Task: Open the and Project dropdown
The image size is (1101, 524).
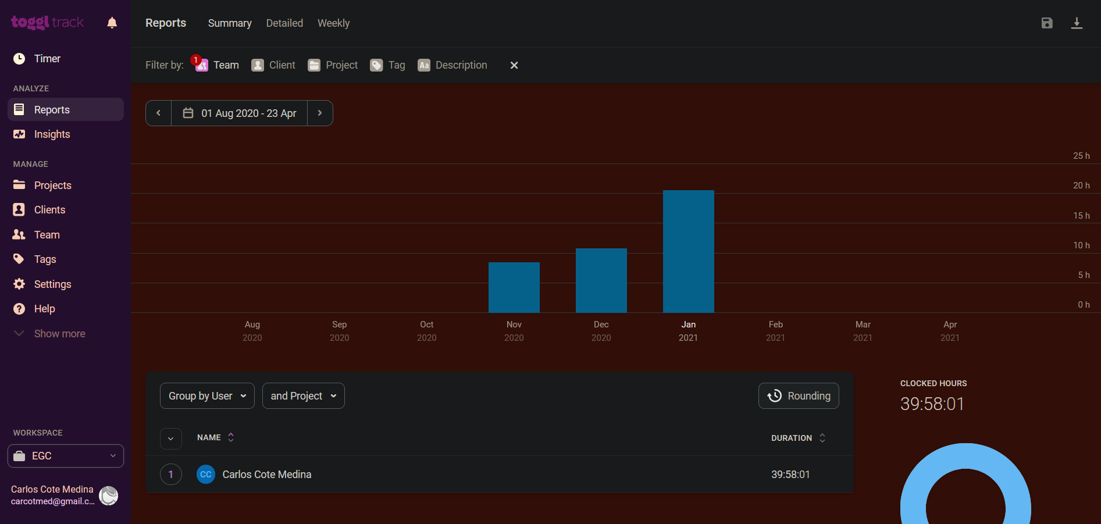Action: click(304, 396)
